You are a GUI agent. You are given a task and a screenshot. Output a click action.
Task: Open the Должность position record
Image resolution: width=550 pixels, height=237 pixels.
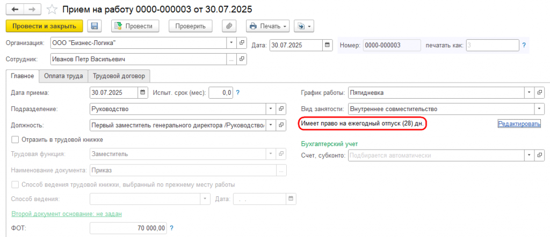[280, 124]
